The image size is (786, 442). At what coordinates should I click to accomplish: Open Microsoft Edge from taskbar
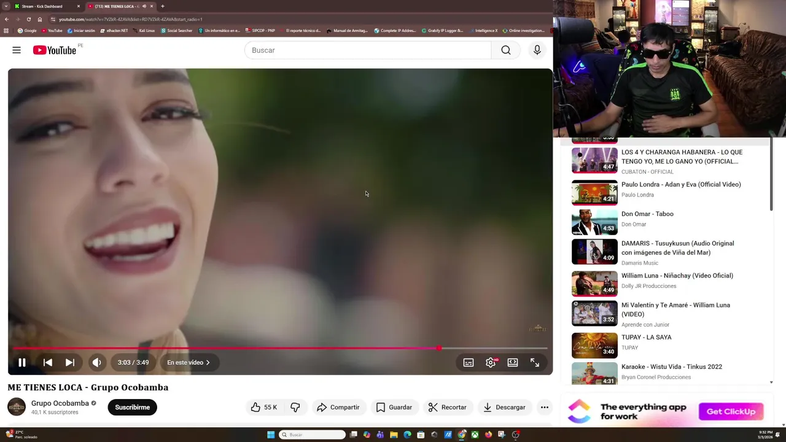pos(407,435)
